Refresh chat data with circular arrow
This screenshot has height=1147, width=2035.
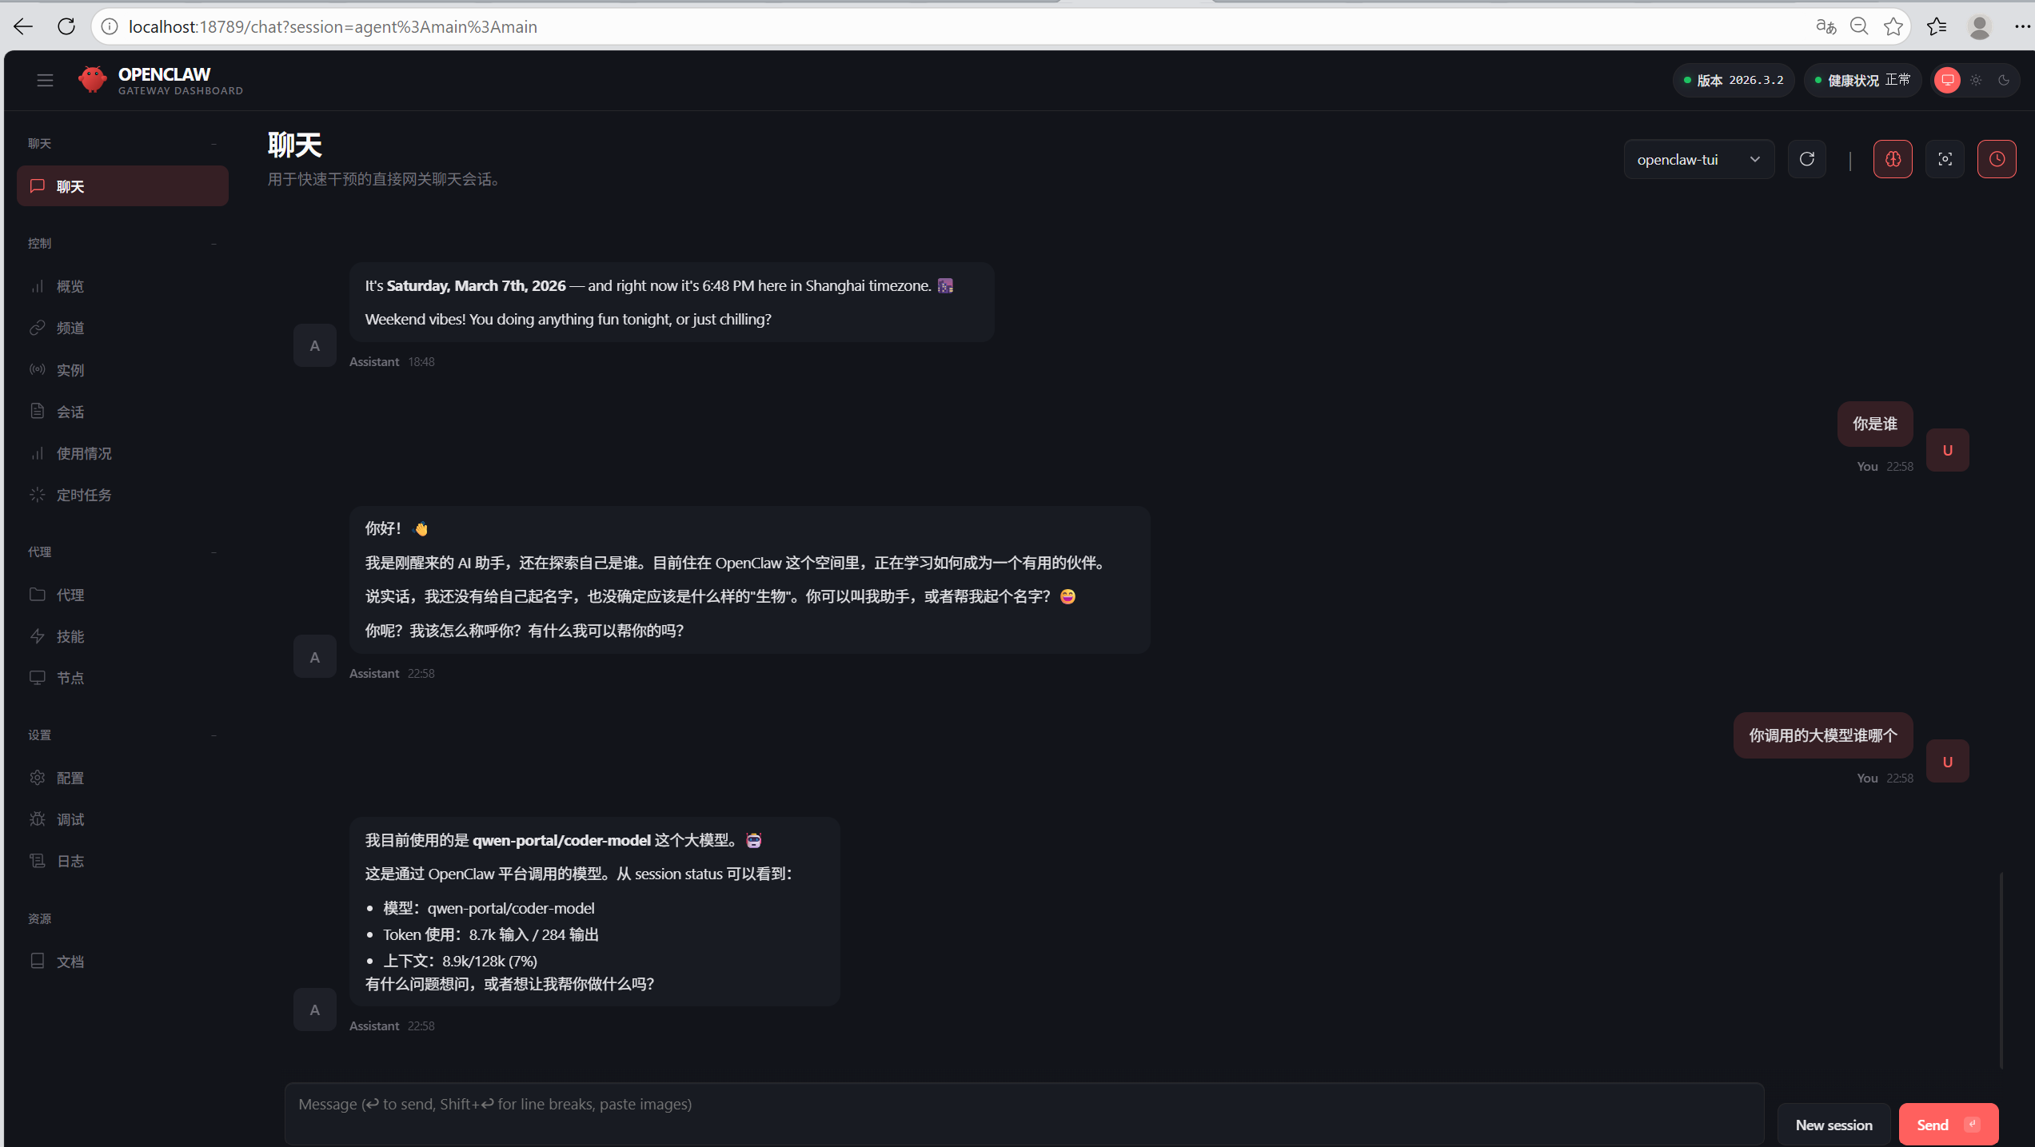click(x=1806, y=159)
